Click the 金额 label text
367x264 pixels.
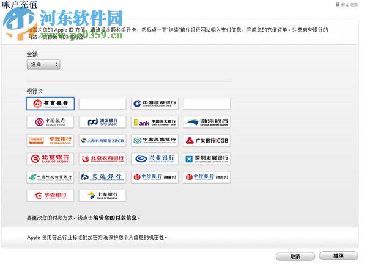click(32, 54)
